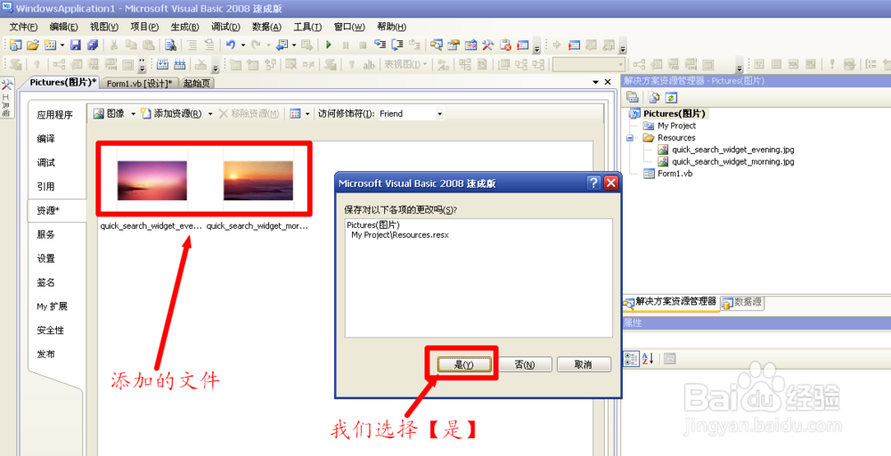Open the Undo history dropdown arrow

(x=242, y=45)
